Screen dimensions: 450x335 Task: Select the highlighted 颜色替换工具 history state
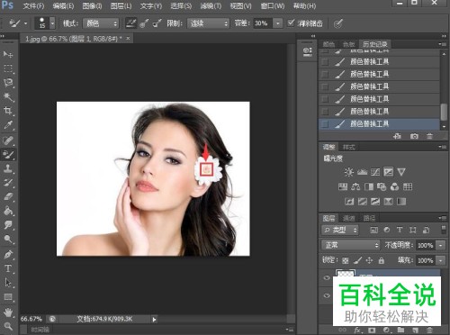[x=379, y=124]
